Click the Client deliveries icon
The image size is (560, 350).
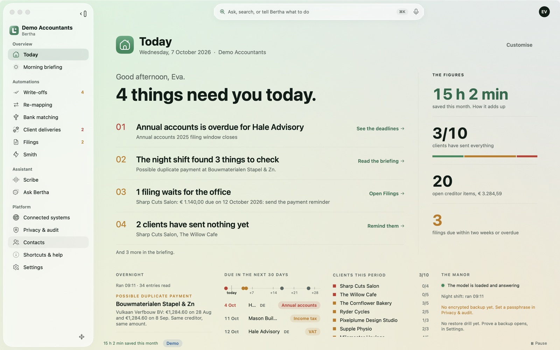coord(16,129)
